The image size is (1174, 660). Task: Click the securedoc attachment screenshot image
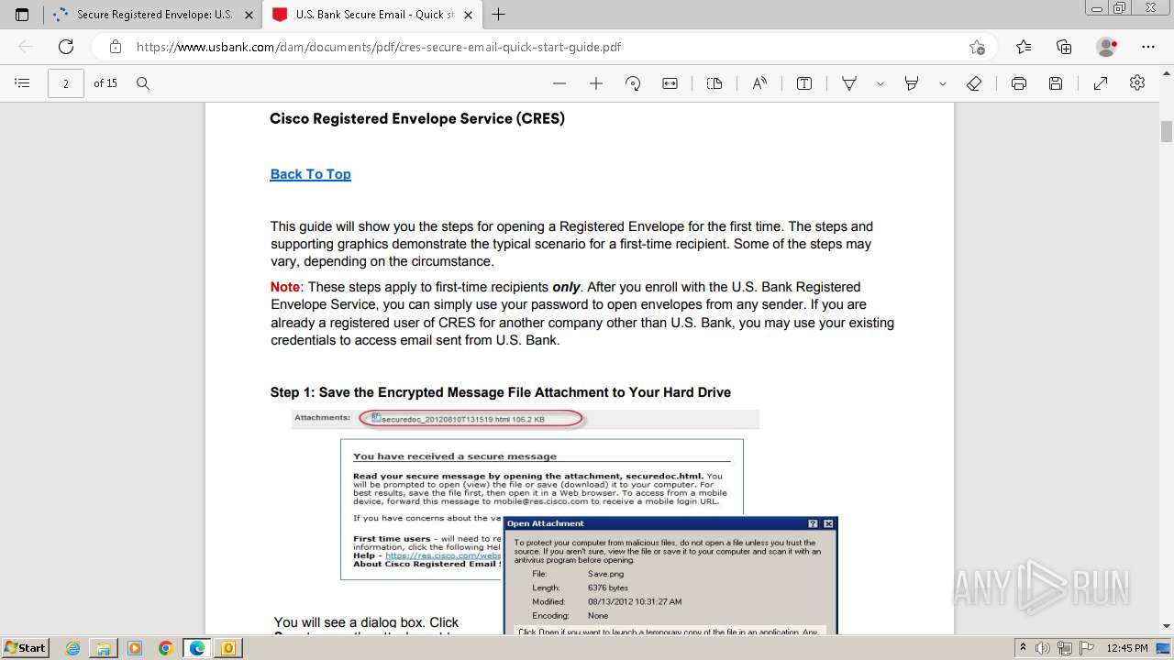coord(526,419)
